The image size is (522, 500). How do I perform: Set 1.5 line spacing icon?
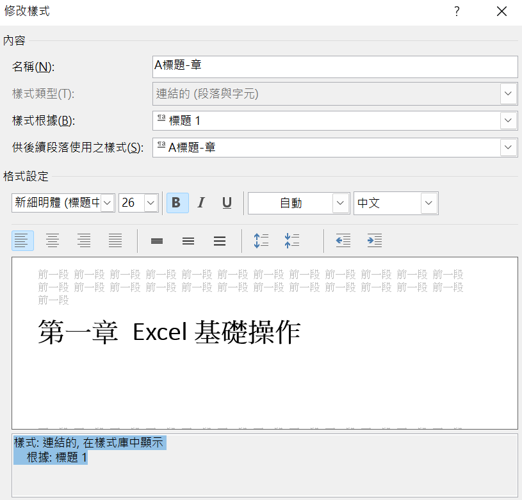coord(188,241)
